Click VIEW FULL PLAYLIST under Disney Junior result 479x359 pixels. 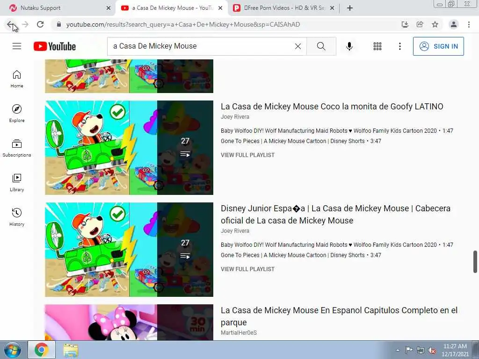pos(247,269)
